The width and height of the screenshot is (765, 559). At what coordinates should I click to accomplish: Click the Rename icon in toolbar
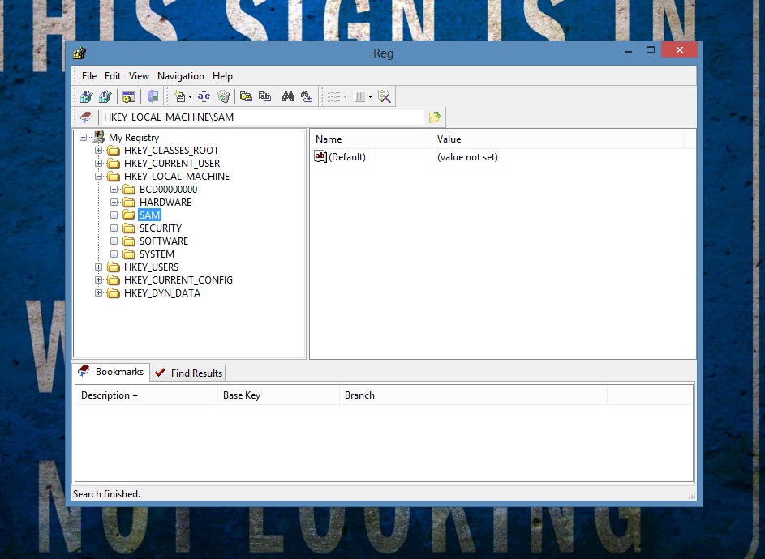click(x=204, y=96)
